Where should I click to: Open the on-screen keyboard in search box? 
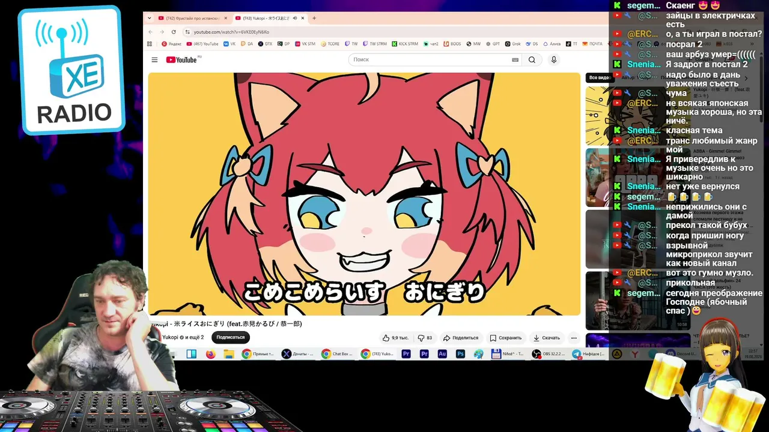(x=515, y=60)
